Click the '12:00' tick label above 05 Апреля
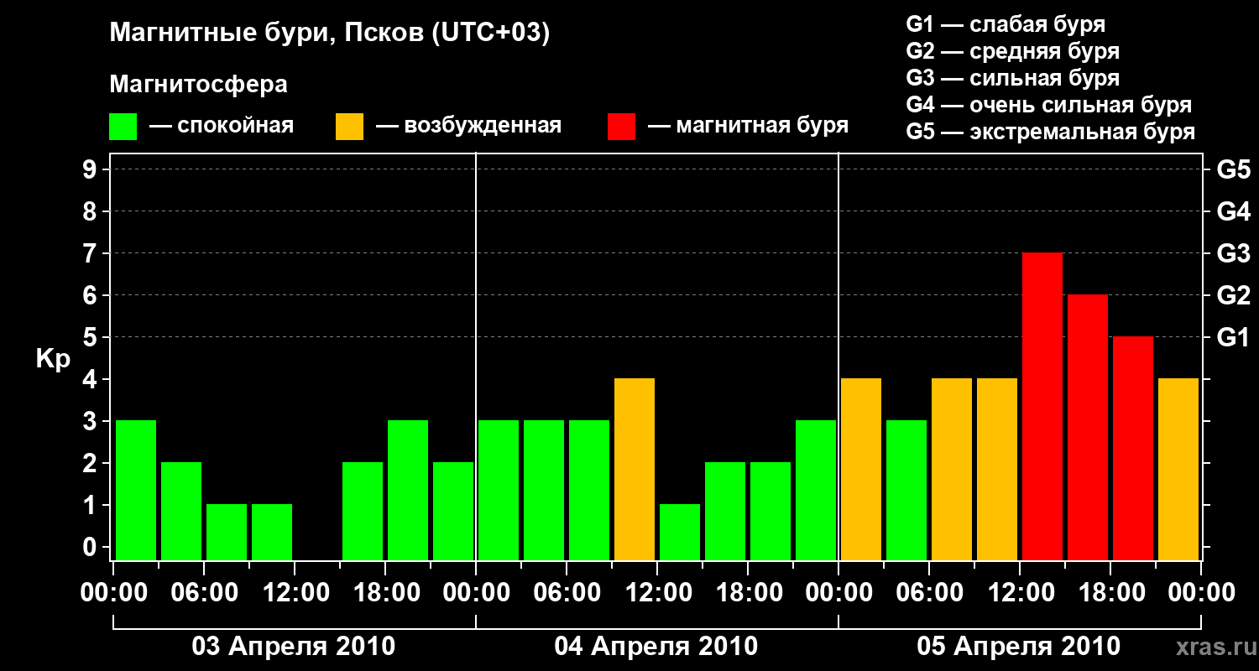 [1020, 593]
